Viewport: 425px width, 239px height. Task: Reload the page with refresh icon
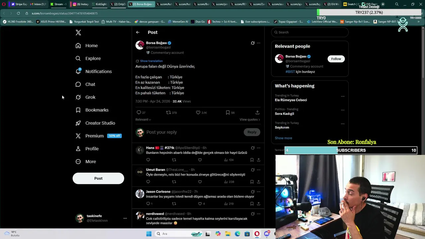pyautogui.click(x=18, y=13)
